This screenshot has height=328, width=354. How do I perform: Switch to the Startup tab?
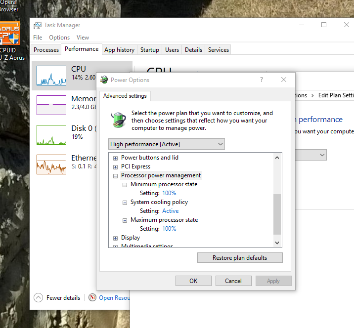point(150,49)
